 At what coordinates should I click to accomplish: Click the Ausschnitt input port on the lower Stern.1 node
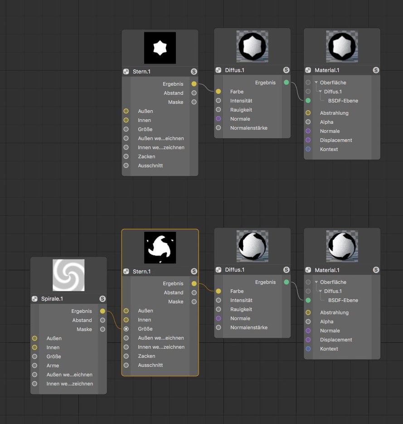pyautogui.click(x=126, y=365)
